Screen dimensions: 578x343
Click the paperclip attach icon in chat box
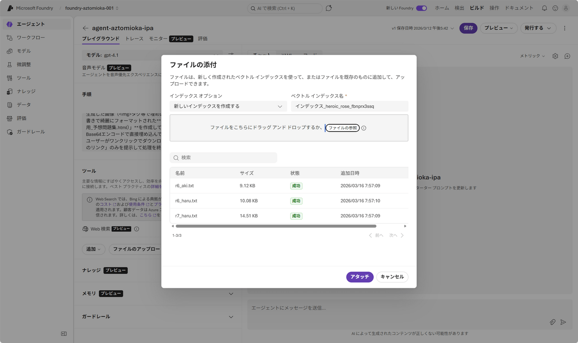click(552, 322)
